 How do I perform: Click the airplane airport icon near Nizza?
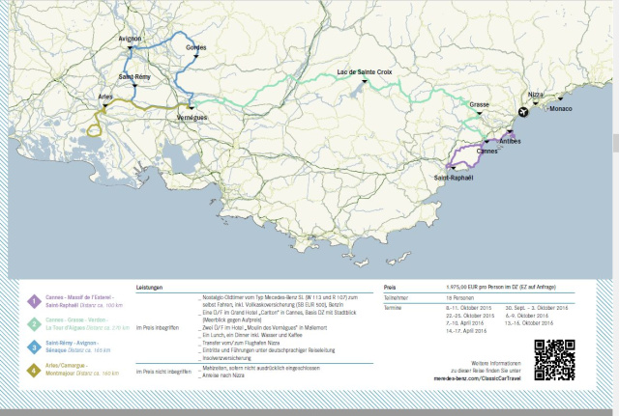coord(523,112)
